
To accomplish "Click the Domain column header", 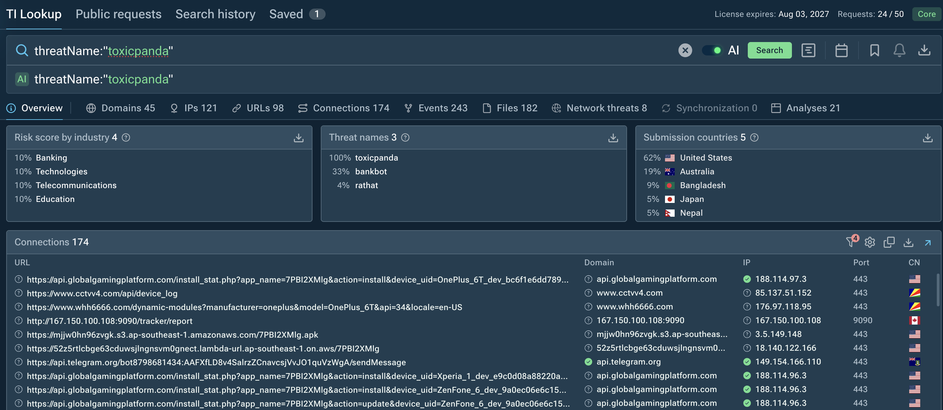I will pos(599,262).
